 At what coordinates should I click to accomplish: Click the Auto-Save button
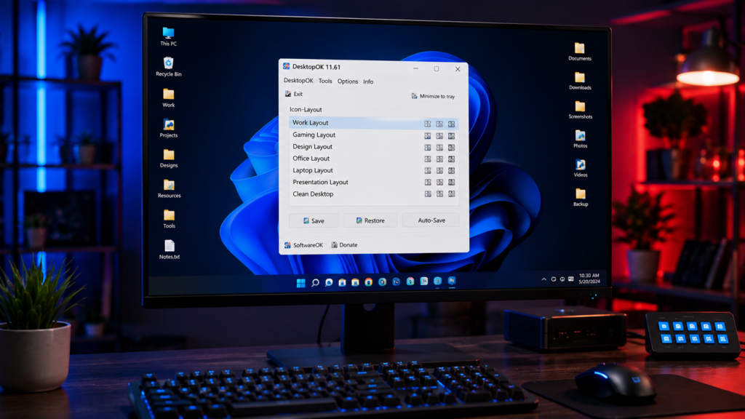[x=431, y=220]
